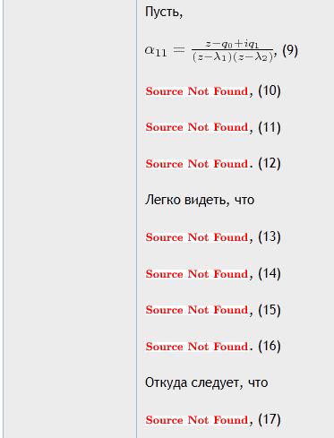Click the Source Not Found image for equation 10
The image size is (334, 438).
(197, 91)
